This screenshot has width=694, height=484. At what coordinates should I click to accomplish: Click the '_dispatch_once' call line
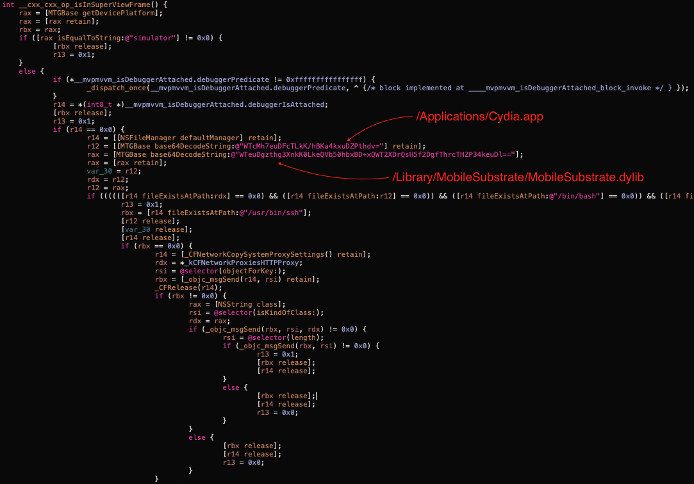click(x=387, y=88)
